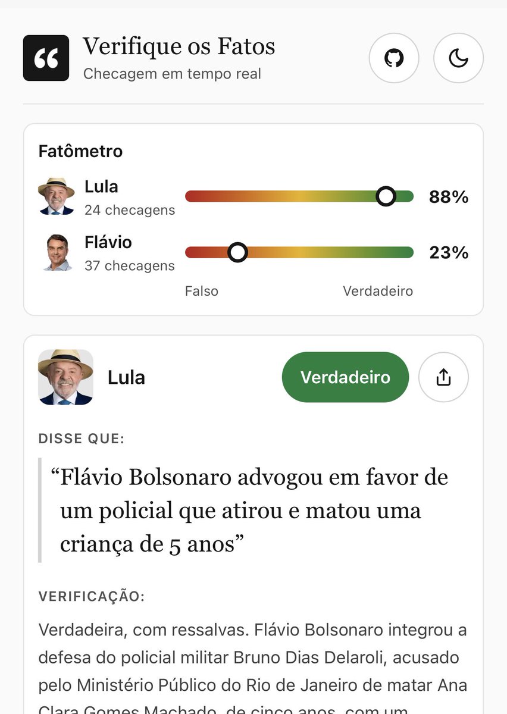Open the Verifique os Fatos title
The width and height of the screenshot is (507, 714).
point(179,46)
